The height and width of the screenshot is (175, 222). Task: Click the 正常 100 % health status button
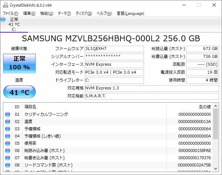click(x=19, y=63)
